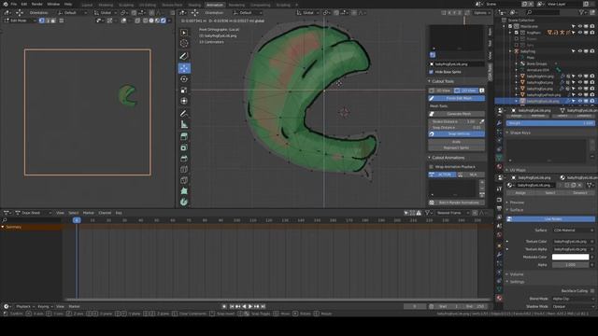Select the Measure tool

pyautogui.click(x=184, y=124)
